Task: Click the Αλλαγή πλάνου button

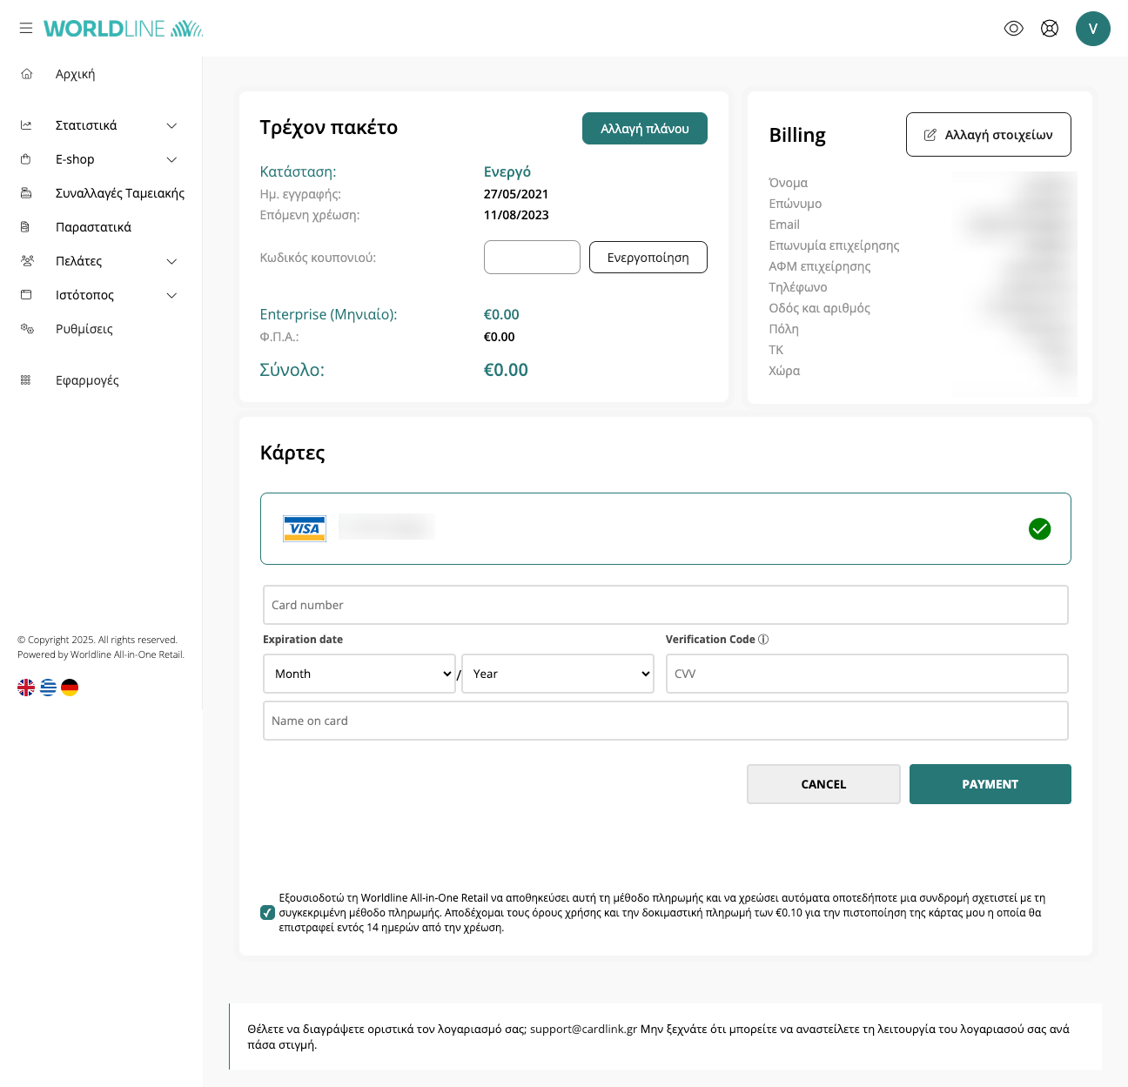Action: click(x=644, y=129)
